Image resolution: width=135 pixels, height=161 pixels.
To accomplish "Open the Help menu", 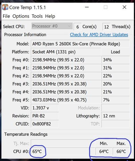I will pos(50,16).
